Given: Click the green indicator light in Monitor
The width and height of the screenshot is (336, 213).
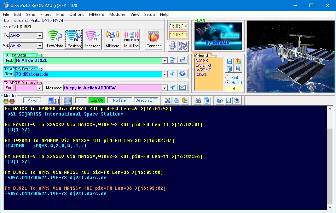Looking at the screenshot, I should (x=6, y=101).
